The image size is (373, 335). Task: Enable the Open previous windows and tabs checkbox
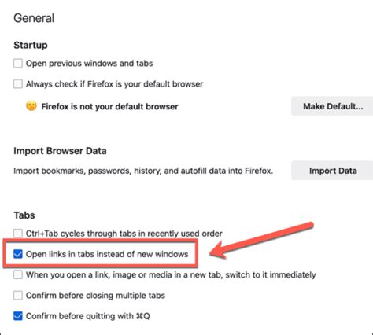pos(18,63)
